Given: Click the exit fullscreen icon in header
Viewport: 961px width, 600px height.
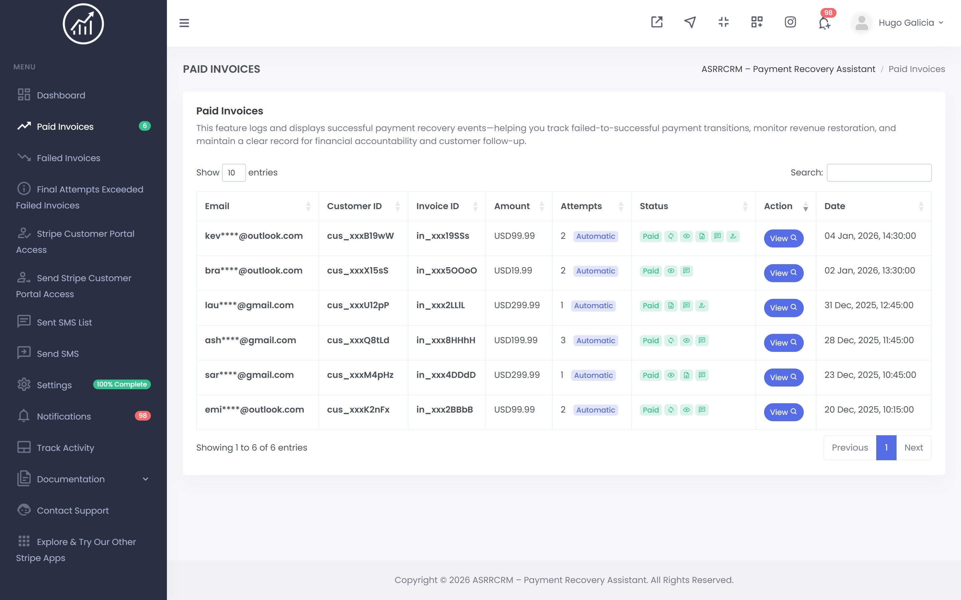Looking at the screenshot, I should coord(724,22).
